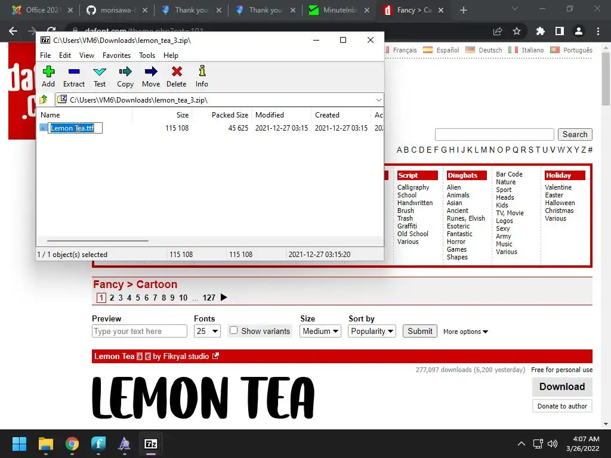The height and width of the screenshot is (458, 611).
Task: Share this page via the share icon
Action: tap(498, 31)
